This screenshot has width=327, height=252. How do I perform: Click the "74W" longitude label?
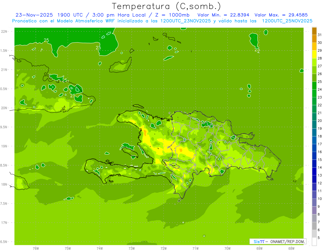click(99, 248)
